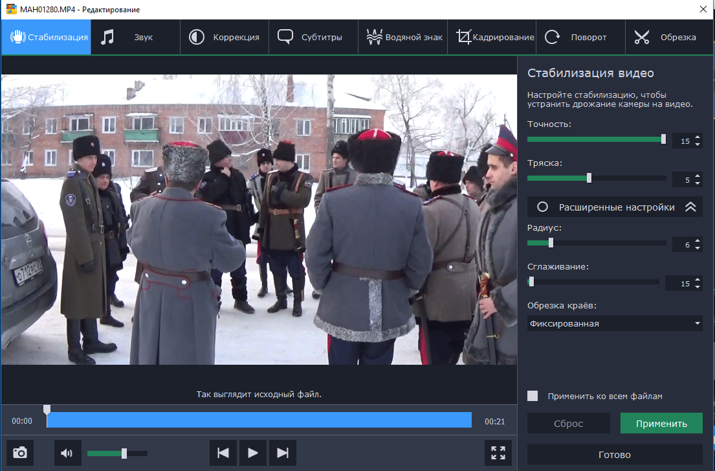Click the green Применить button
This screenshot has width=715, height=471.
click(x=661, y=424)
